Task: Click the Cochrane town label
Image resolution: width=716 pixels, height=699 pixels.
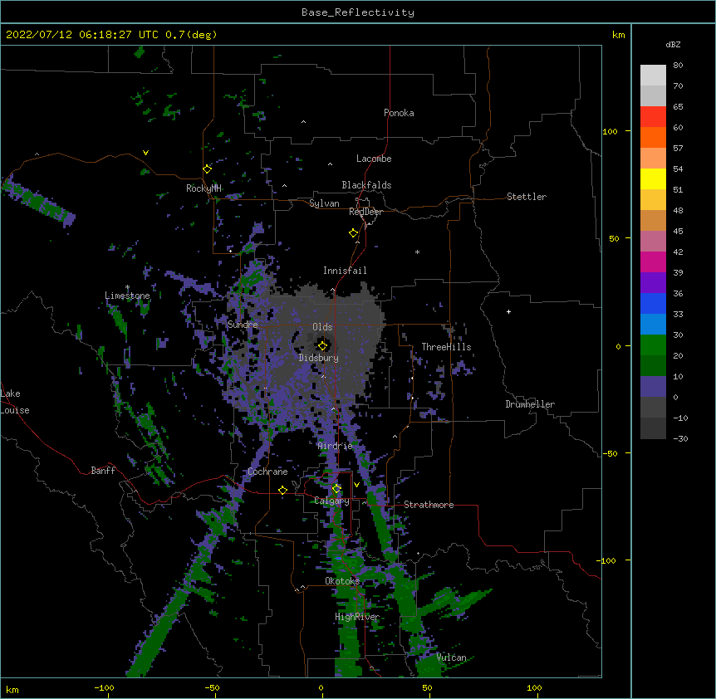Action: tap(267, 472)
